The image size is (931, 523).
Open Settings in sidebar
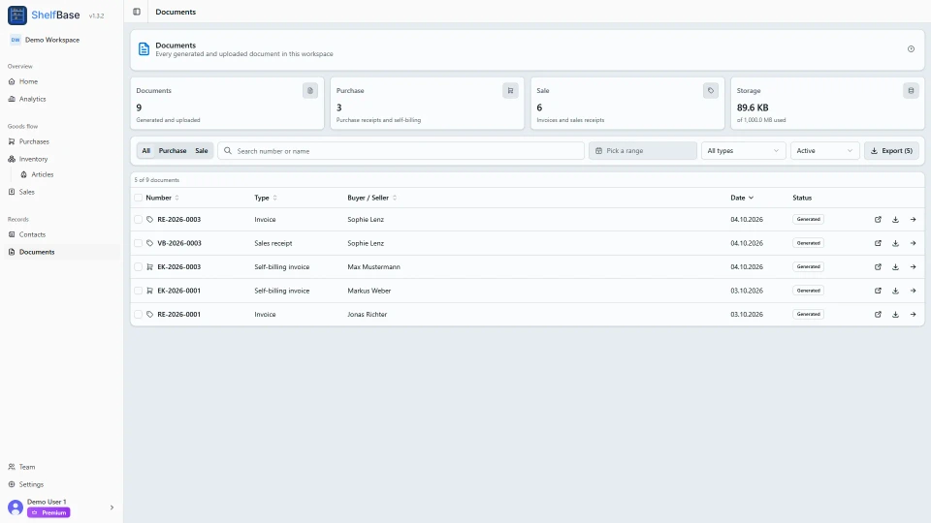coord(62,484)
